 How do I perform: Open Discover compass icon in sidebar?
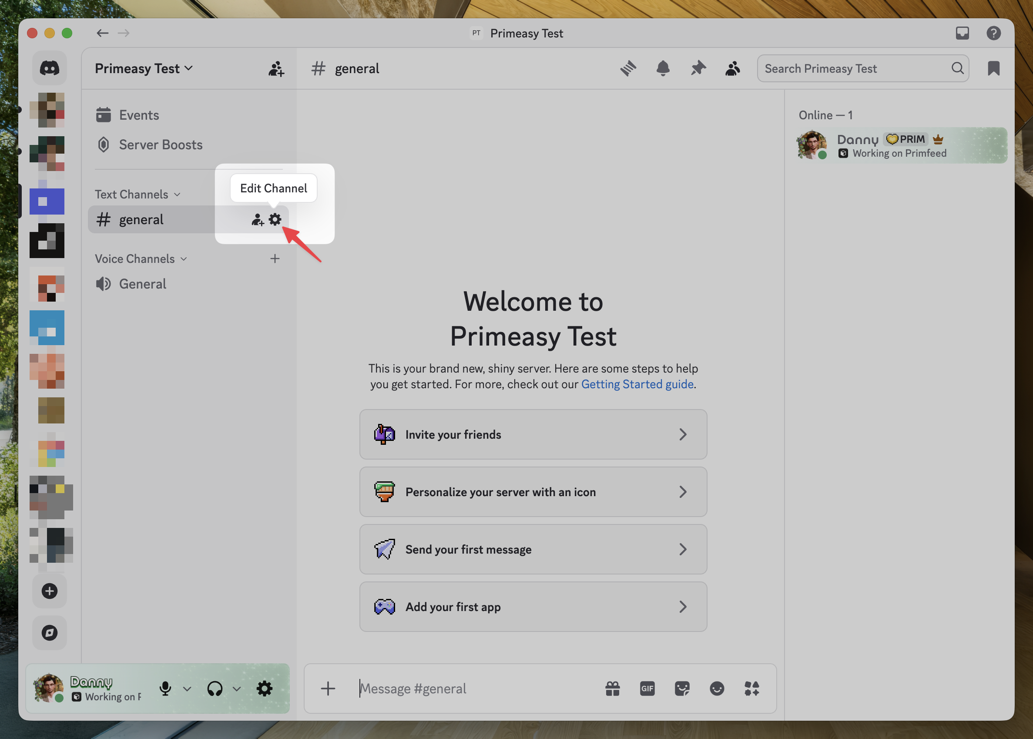coord(50,632)
